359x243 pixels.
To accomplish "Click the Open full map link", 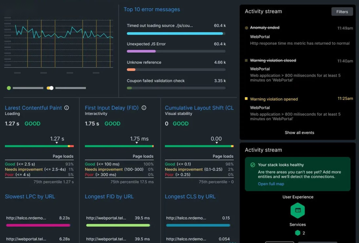I will (271, 184).
